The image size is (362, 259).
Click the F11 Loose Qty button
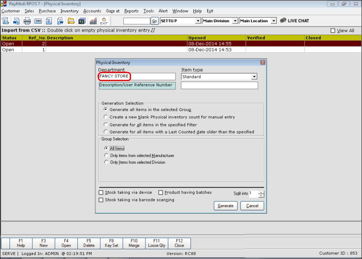[x=156, y=243]
